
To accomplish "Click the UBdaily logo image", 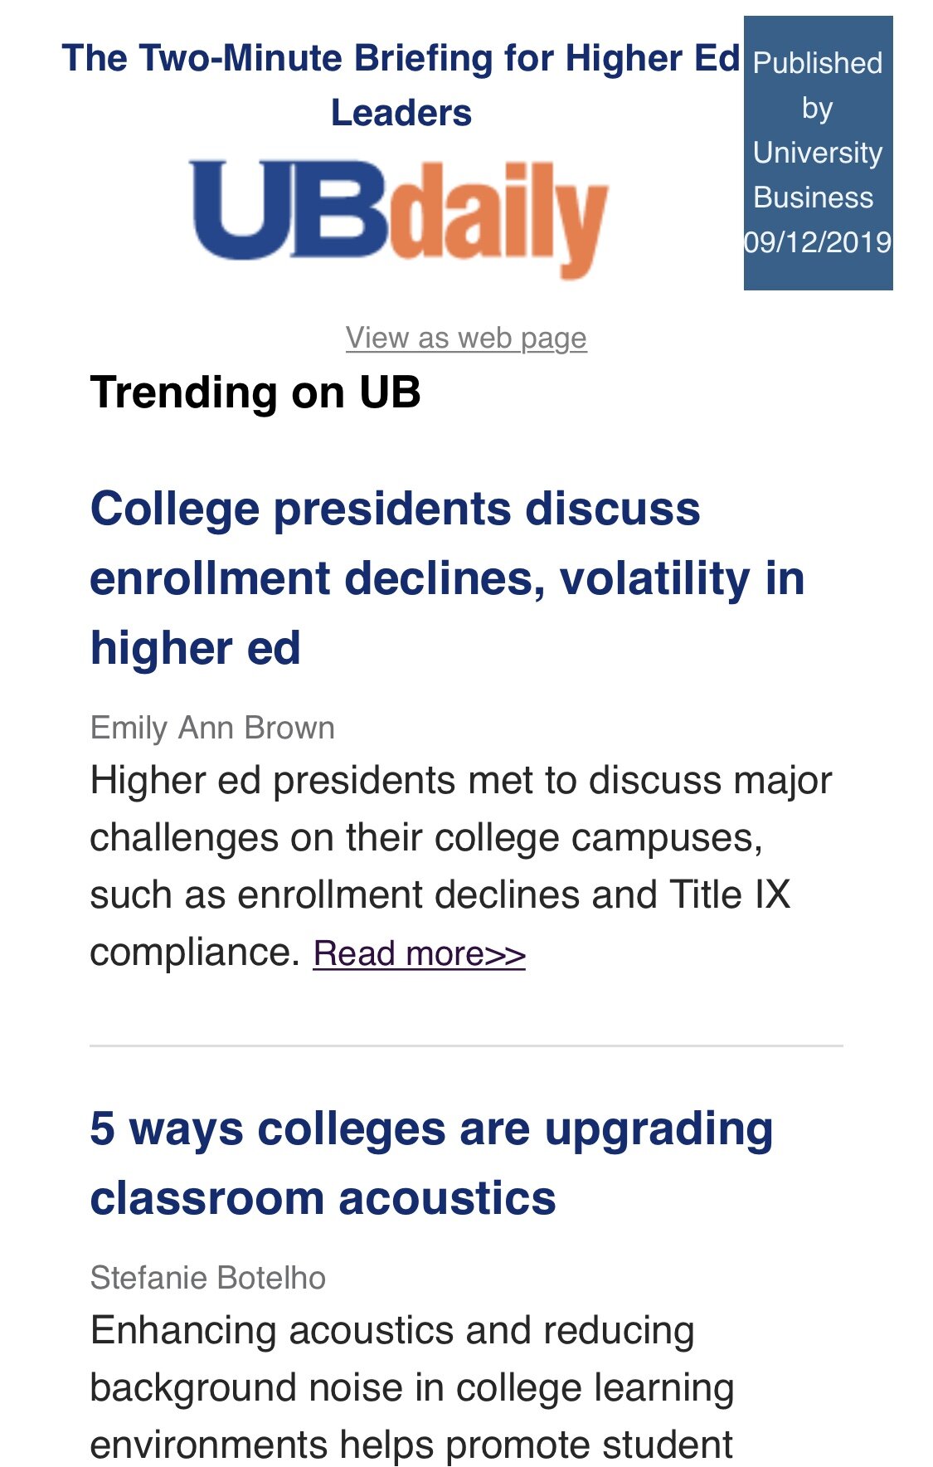I will [x=400, y=218].
